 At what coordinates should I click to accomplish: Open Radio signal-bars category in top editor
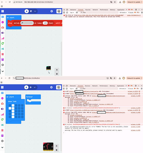point(3,38)
